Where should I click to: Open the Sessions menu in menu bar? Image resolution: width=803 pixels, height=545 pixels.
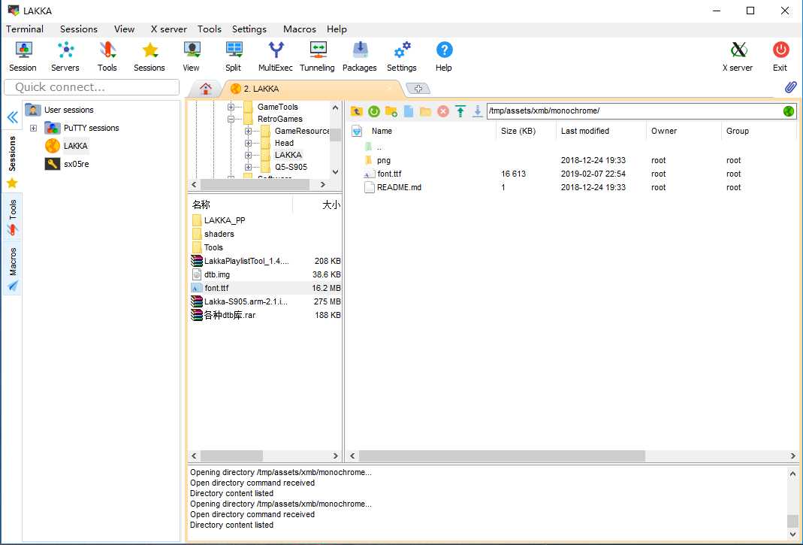coord(78,29)
